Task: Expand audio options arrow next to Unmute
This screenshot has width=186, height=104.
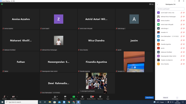Action: tap(8, 97)
